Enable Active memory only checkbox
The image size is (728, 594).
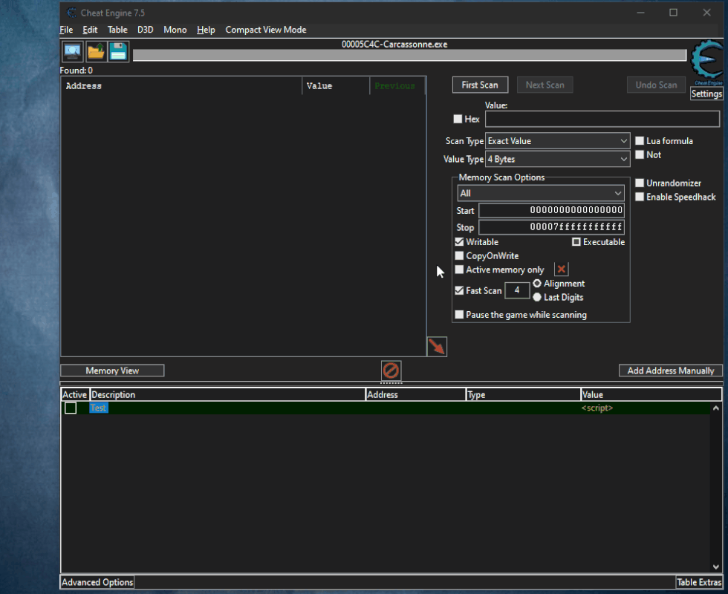coord(459,270)
